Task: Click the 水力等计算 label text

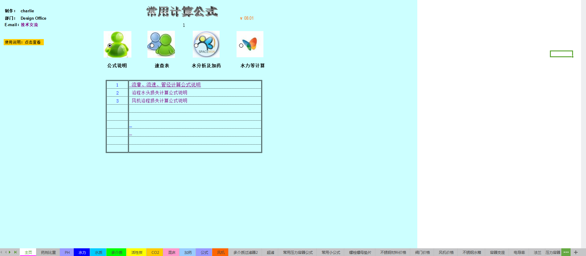Action: (253, 66)
